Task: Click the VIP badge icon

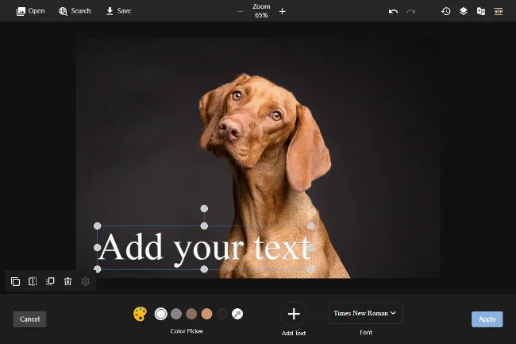Action: pyautogui.click(x=499, y=11)
